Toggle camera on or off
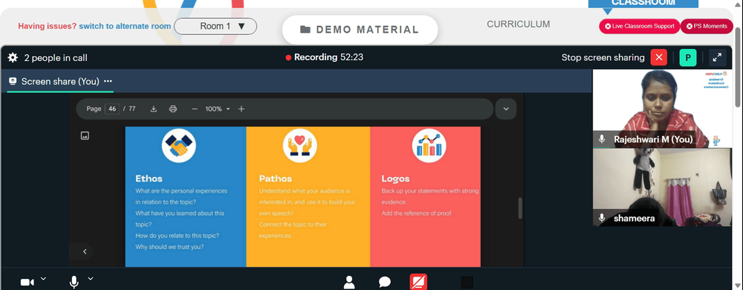Screen dimensions: 743x290 point(27,283)
